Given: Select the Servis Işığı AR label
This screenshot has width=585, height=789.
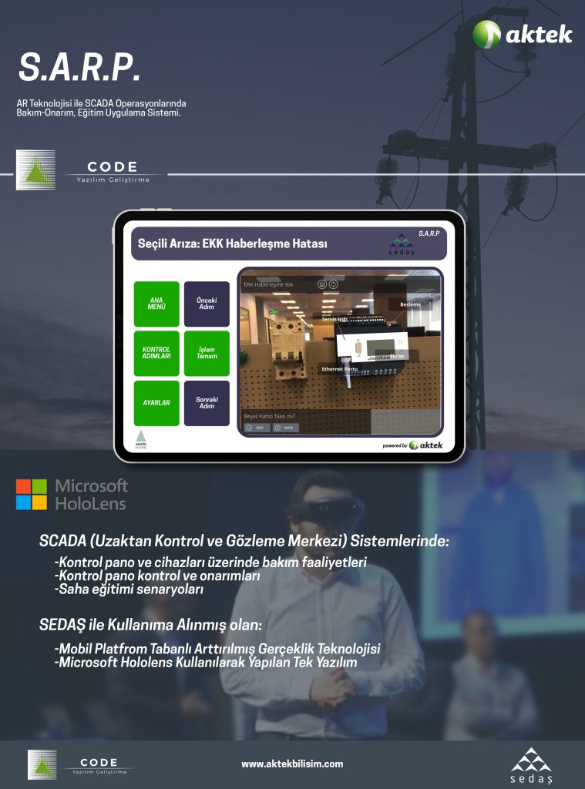Looking at the screenshot, I should [x=335, y=319].
